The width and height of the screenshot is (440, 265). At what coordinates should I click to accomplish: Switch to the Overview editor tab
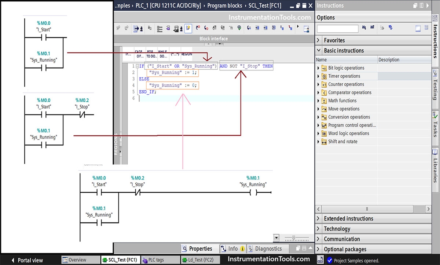(80, 260)
